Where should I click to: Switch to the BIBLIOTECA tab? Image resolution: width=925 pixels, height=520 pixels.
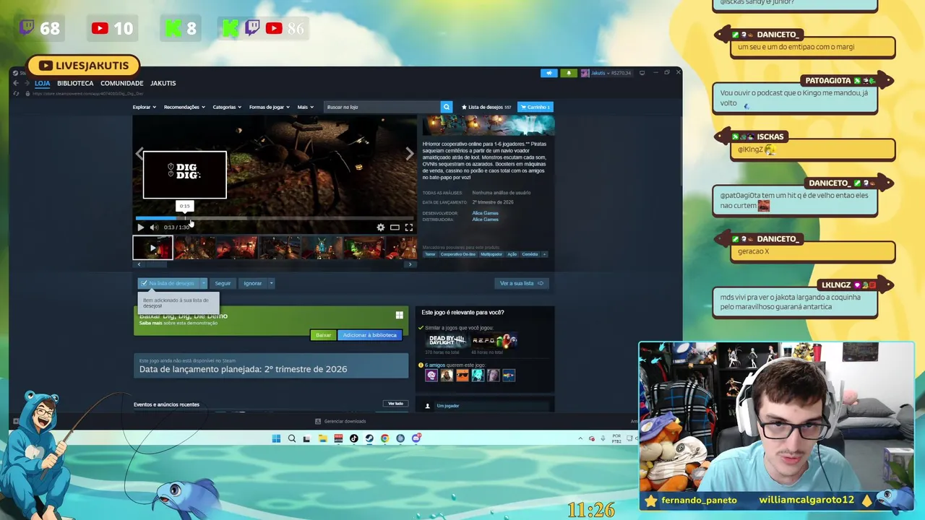[x=75, y=83]
